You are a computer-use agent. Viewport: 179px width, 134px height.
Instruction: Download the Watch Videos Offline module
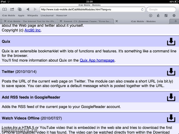[171, 118]
